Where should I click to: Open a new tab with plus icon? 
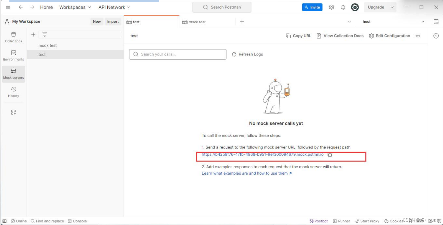pos(242,22)
